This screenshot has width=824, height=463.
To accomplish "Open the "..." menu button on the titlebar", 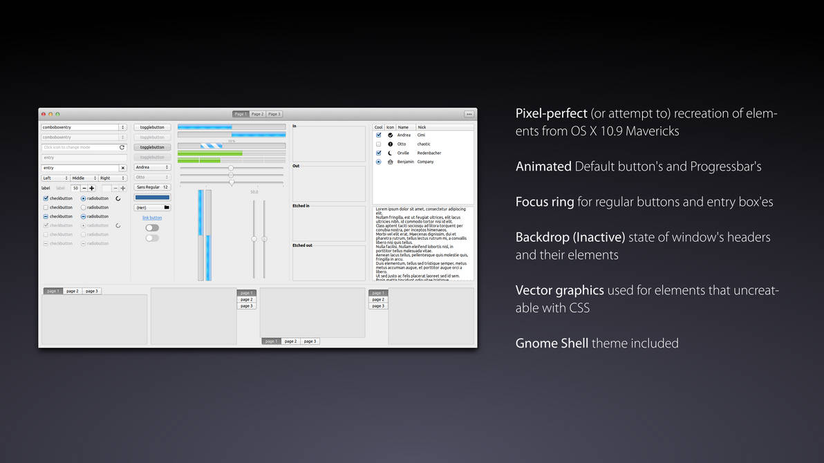I will coord(469,114).
